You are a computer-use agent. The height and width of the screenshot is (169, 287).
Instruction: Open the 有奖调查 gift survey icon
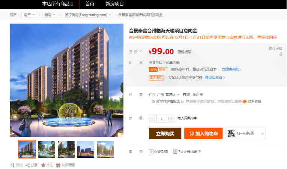click(x=58, y=165)
